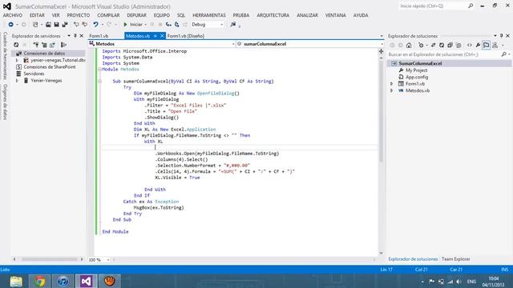Click Sync with Active Document icon
This screenshot has height=288, width=513.
[x=433, y=46]
